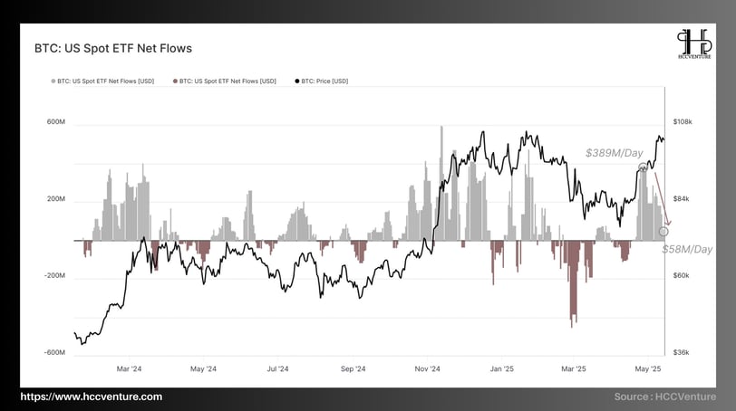Toggle the BTC Price legend entry

(322, 81)
